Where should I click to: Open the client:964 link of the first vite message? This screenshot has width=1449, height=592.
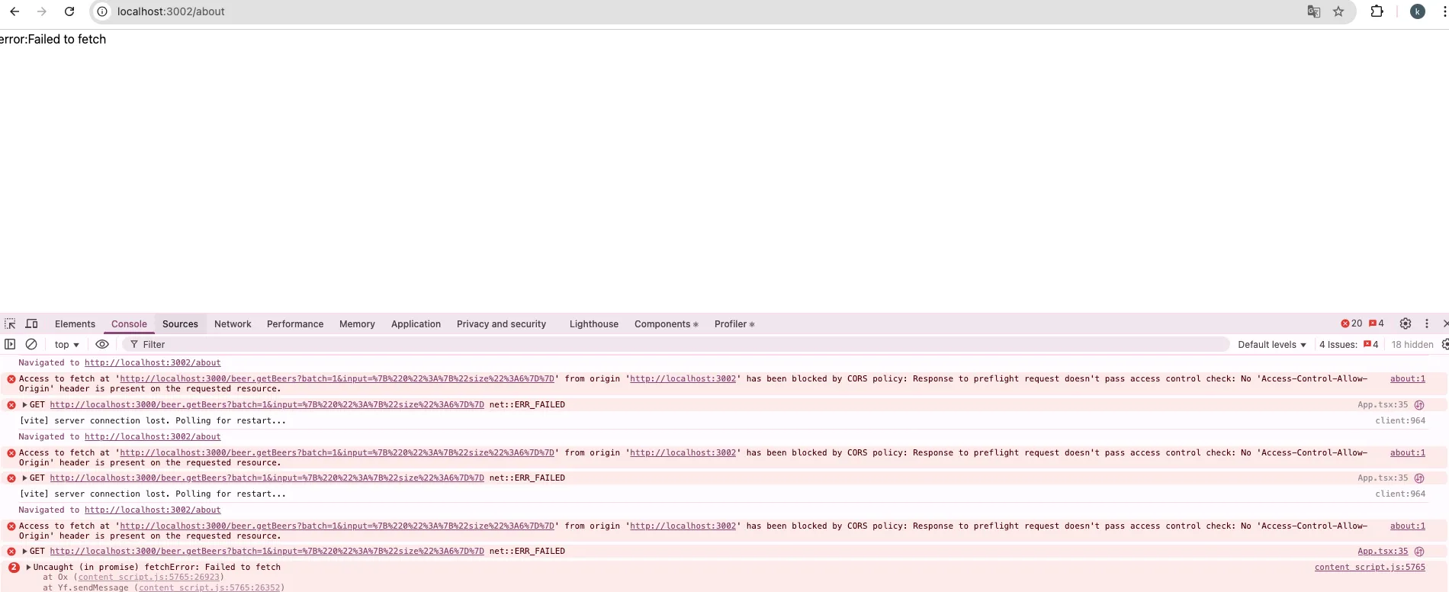1400,421
